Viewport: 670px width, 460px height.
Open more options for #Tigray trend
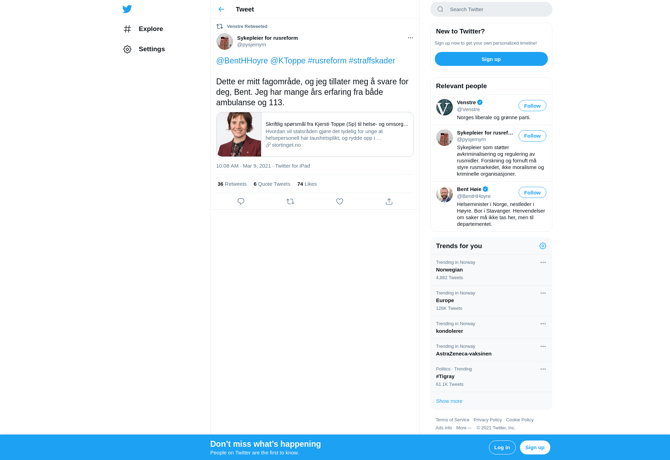543,369
